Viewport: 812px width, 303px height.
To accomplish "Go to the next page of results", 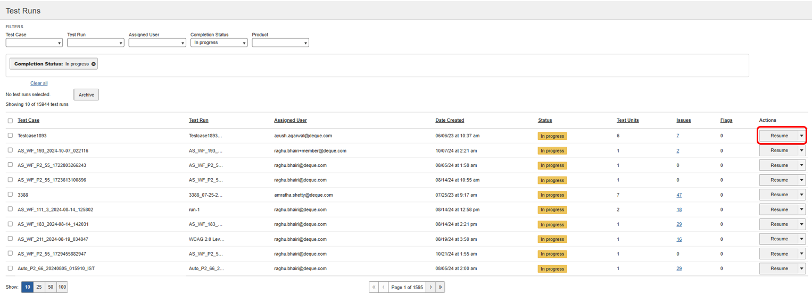I will (430, 288).
